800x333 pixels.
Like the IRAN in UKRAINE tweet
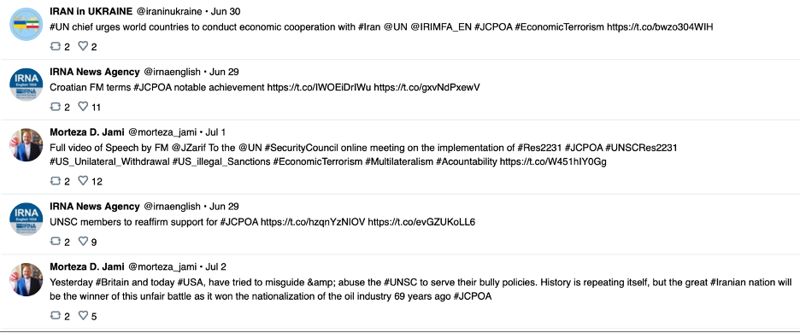pyautogui.click(x=83, y=46)
